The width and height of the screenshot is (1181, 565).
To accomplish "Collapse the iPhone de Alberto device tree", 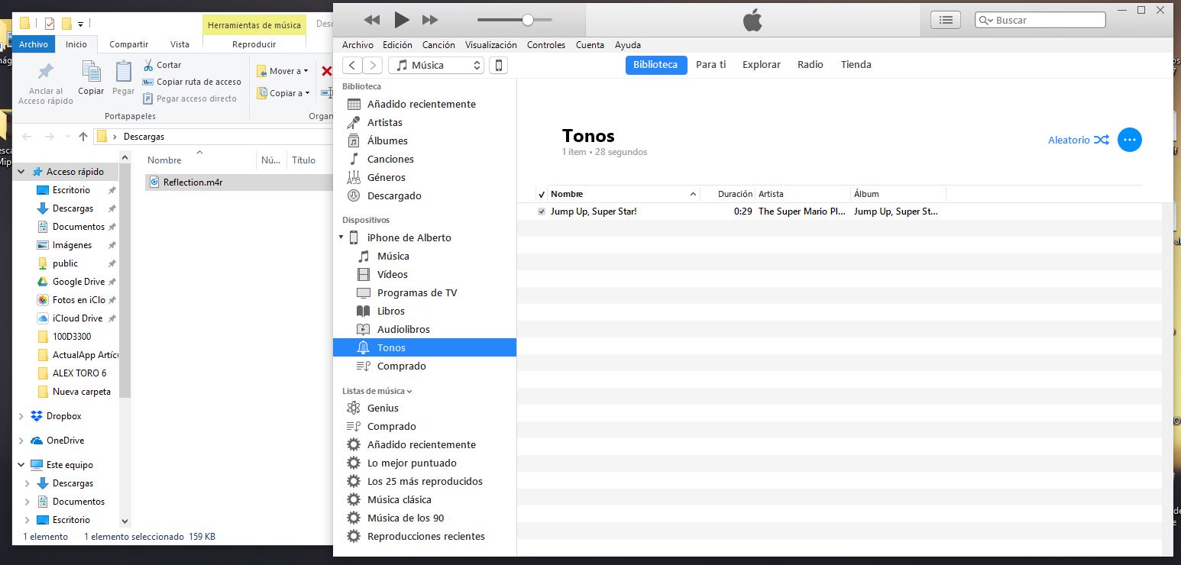I will (341, 237).
